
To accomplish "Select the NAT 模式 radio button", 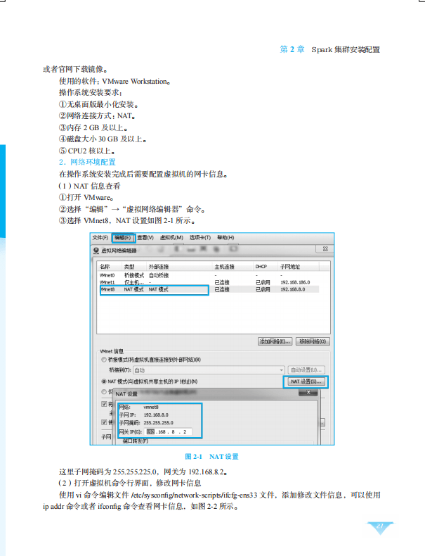I will pyautogui.click(x=104, y=381).
